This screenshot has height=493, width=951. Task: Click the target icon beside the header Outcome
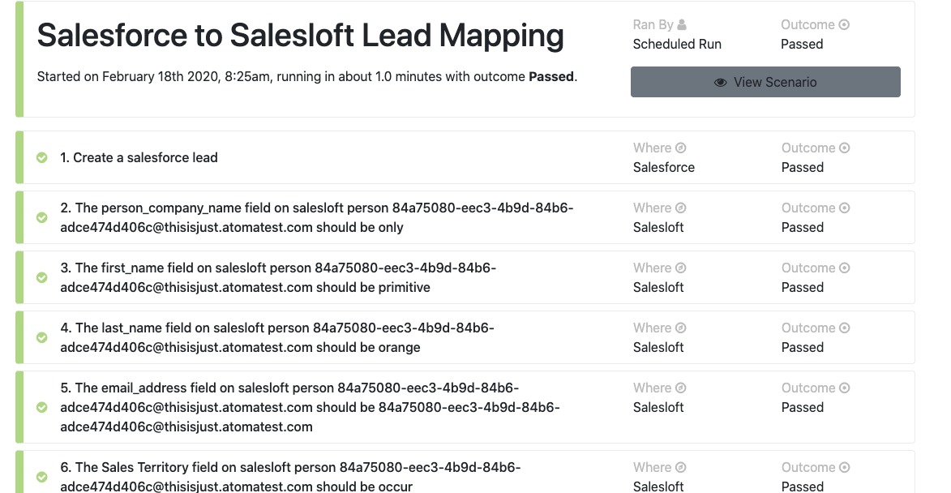coord(844,25)
